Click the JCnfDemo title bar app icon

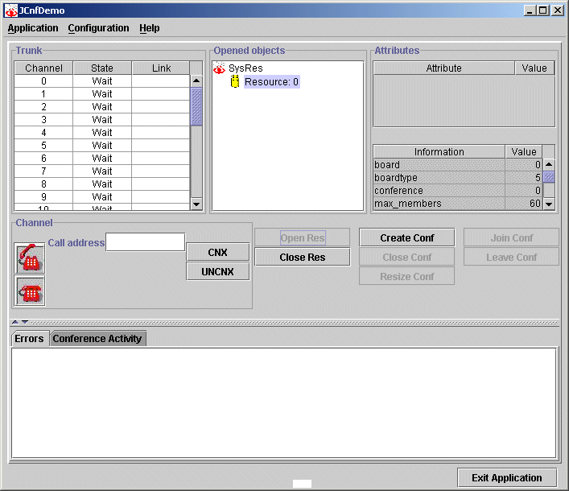[x=11, y=10]
